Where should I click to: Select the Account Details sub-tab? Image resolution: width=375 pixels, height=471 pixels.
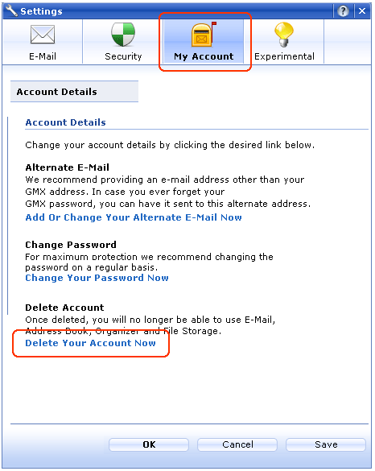(x=75, y=92)
